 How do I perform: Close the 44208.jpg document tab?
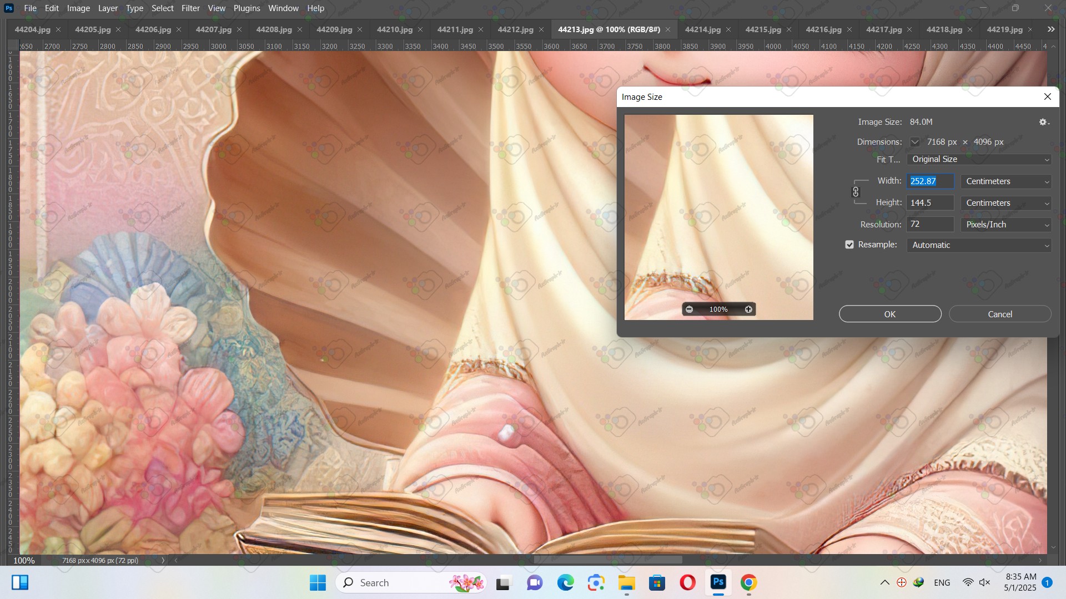(300, 29)
